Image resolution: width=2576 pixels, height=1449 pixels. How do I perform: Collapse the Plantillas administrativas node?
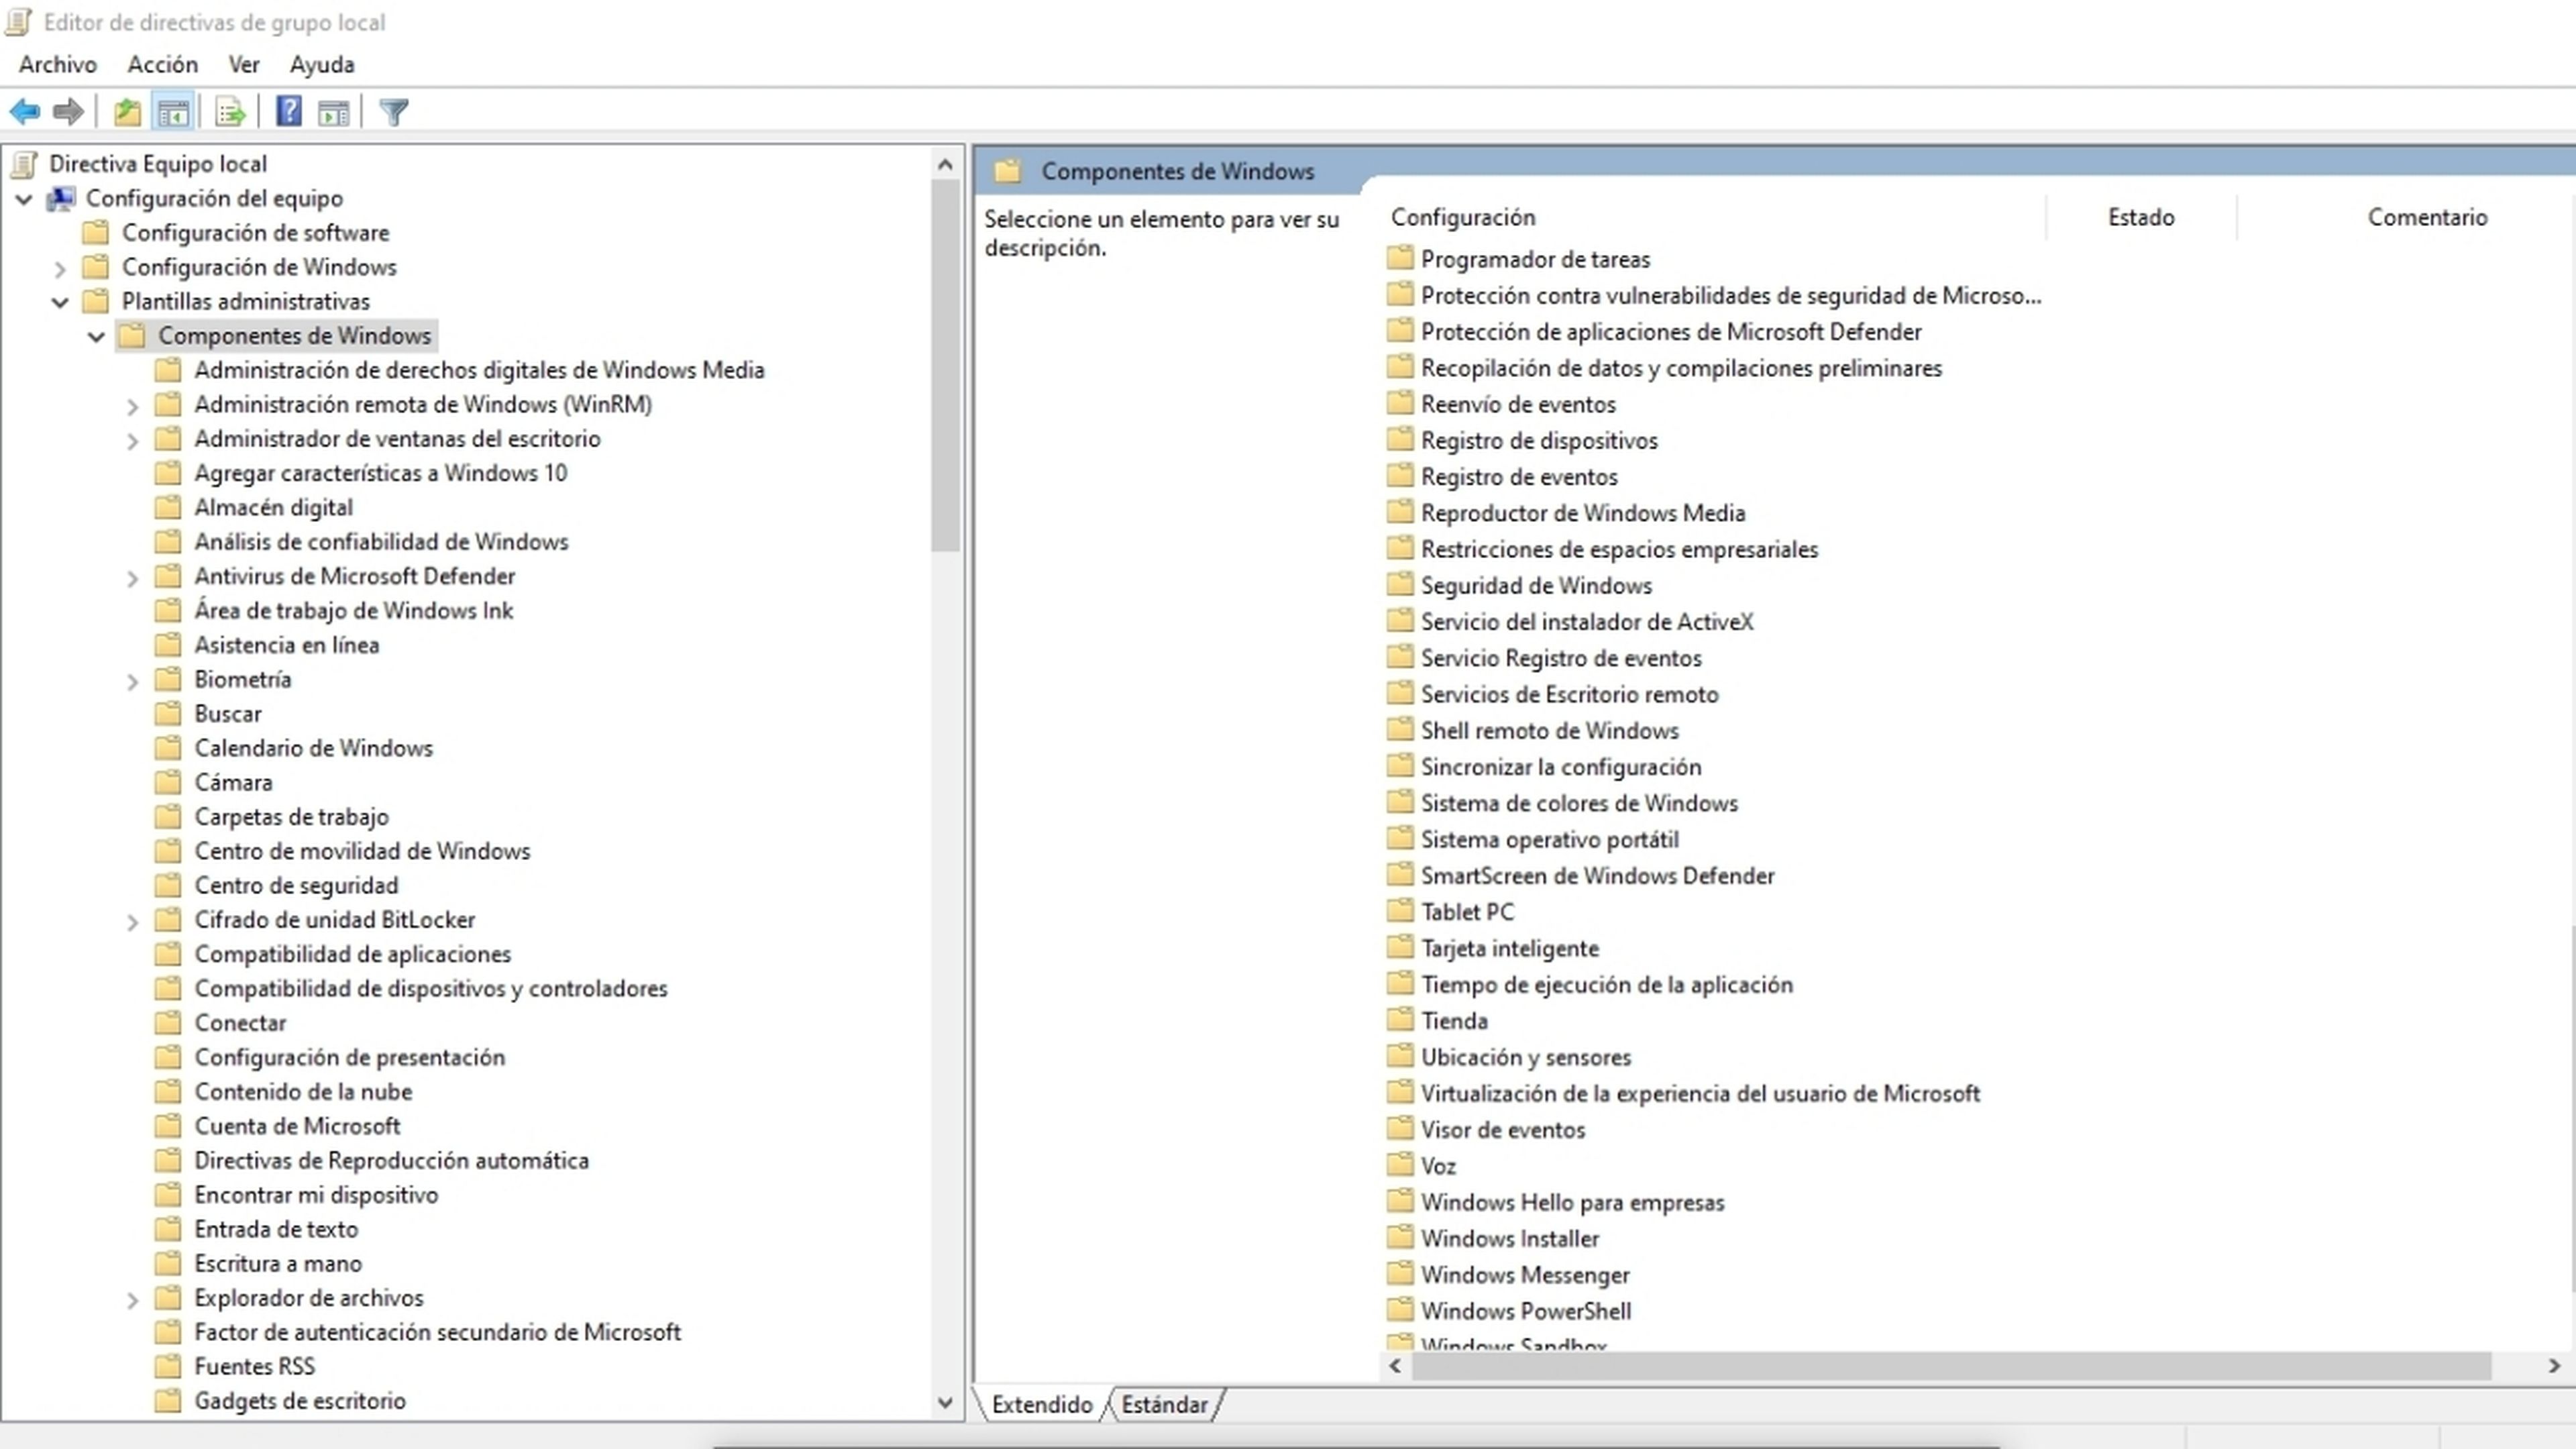tap(60, 301)
